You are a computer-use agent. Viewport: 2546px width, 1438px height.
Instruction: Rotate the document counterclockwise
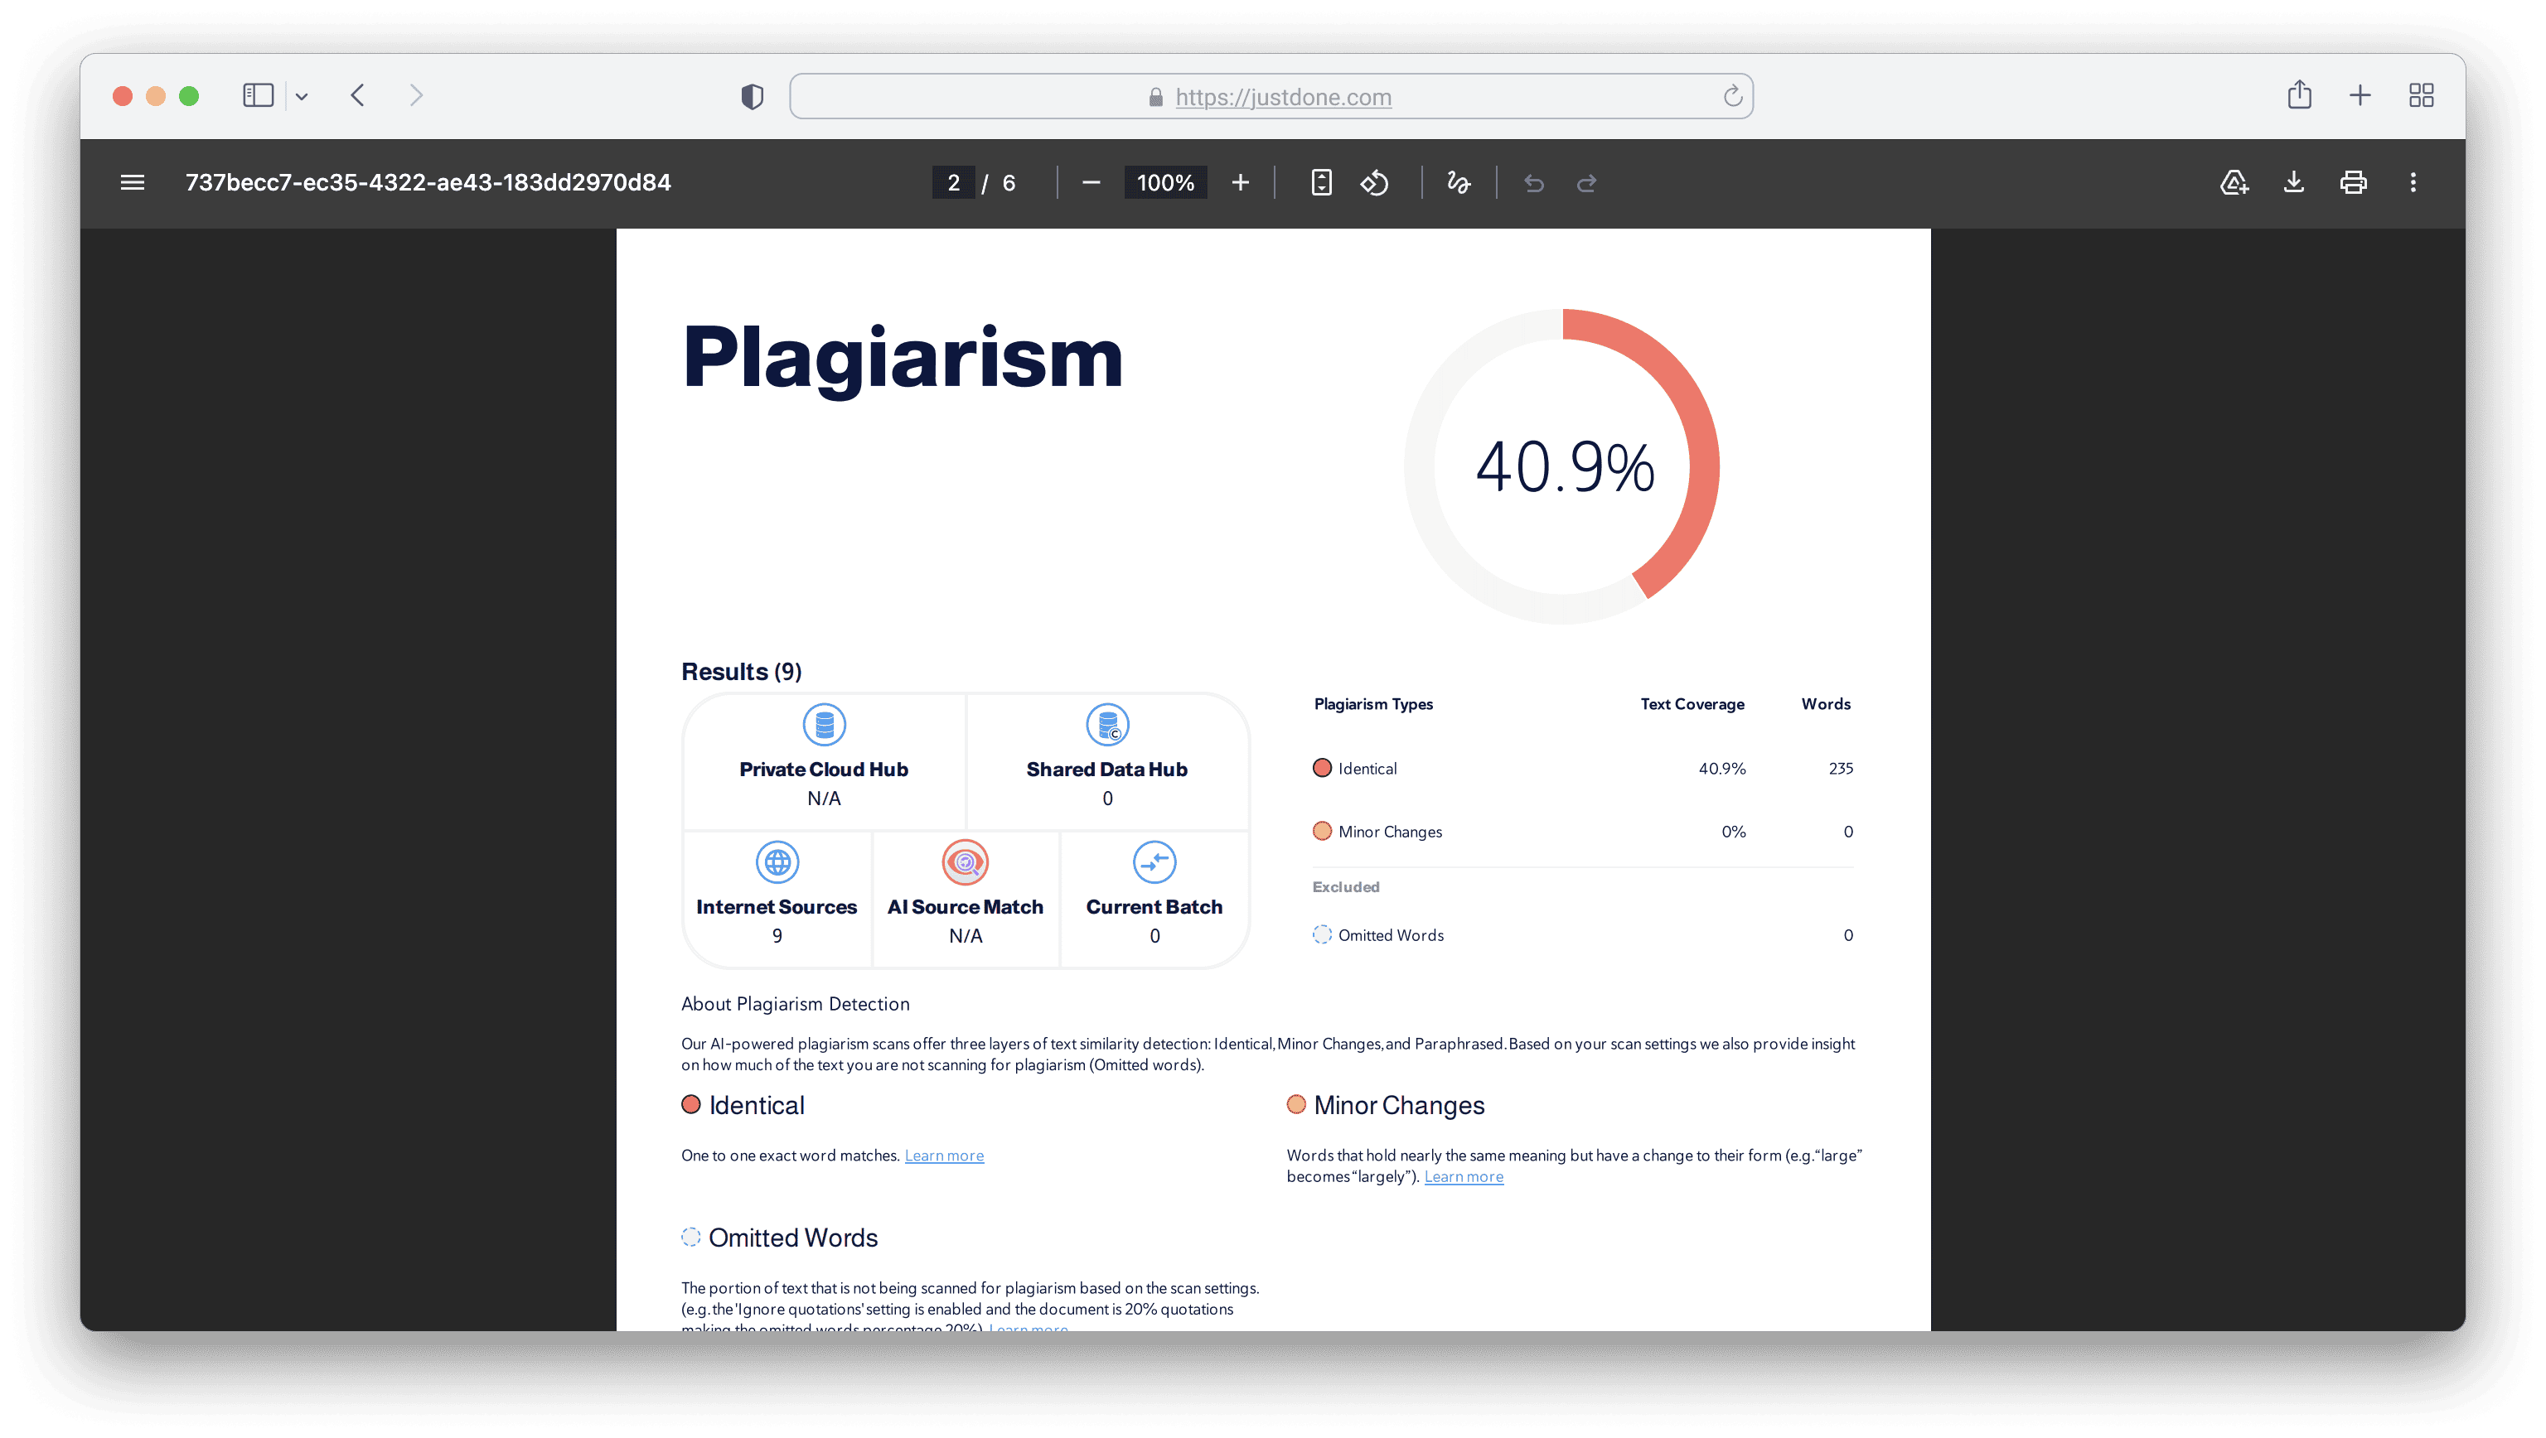click(x=1375, y=183)
